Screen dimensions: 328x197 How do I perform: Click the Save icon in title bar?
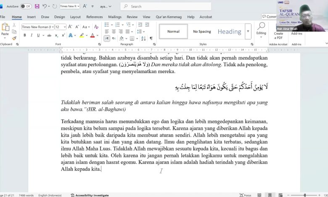pyautogui.click(x=37, y=6)
